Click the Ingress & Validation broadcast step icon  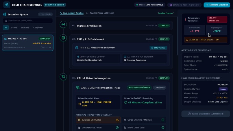pyautogui.click(x=63, y=24)
